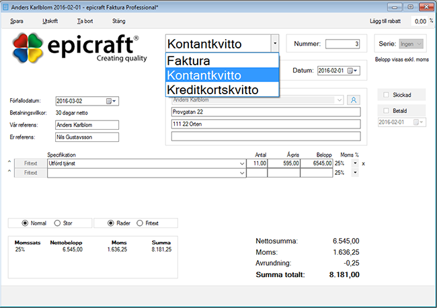
Task: Click the Antal field 11,00
Action: click(x=257, y=163)
